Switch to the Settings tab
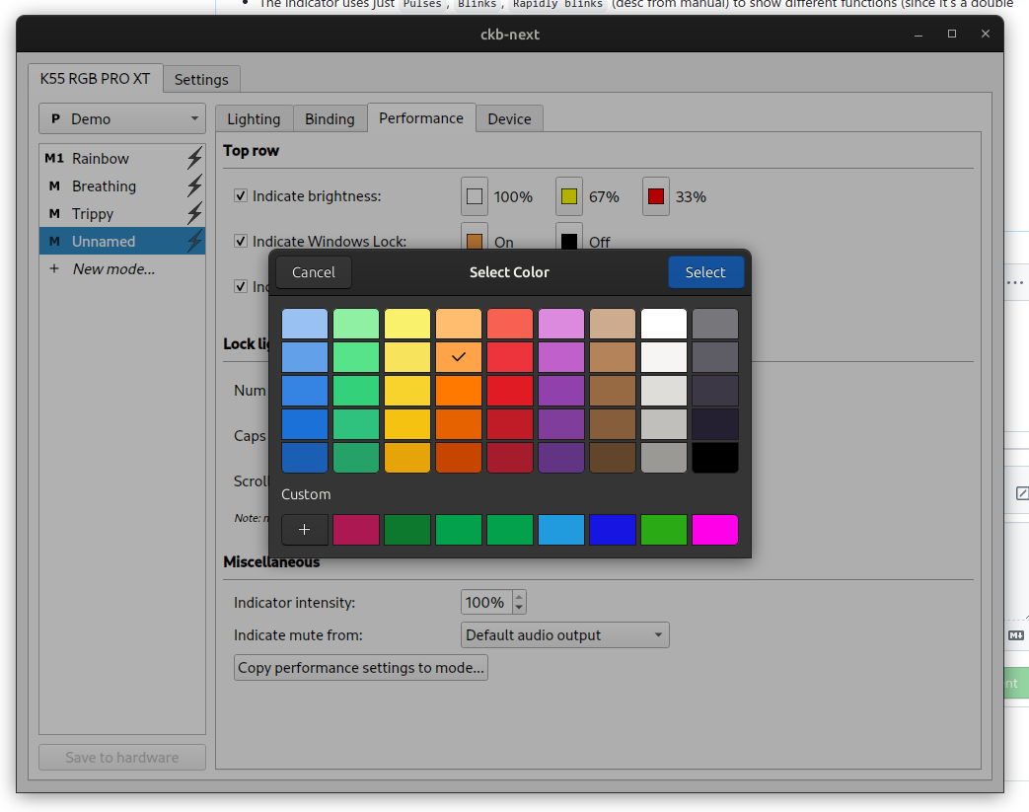1029x812 pixels. coord(201,80)
